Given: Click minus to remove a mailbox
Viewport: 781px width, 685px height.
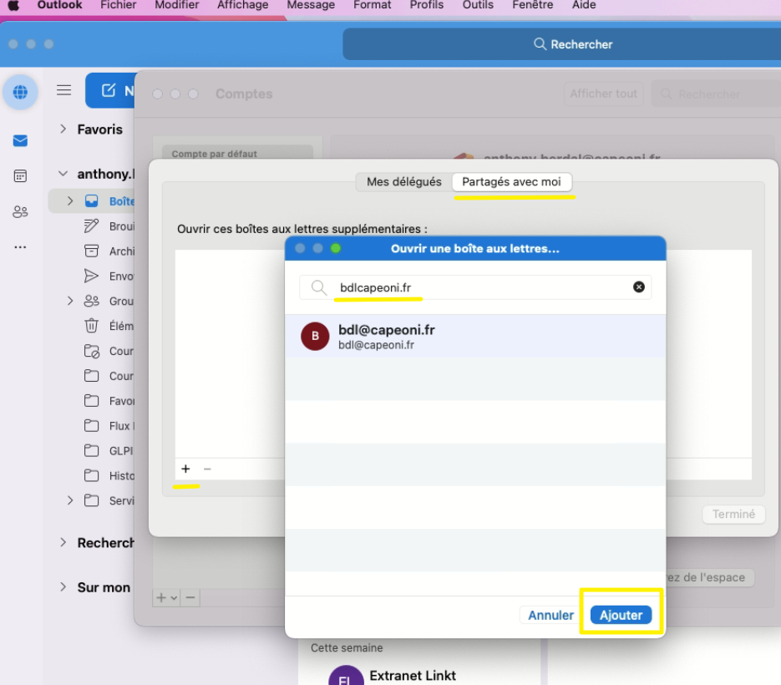Looking at the screenshot, I should point(207,469).
